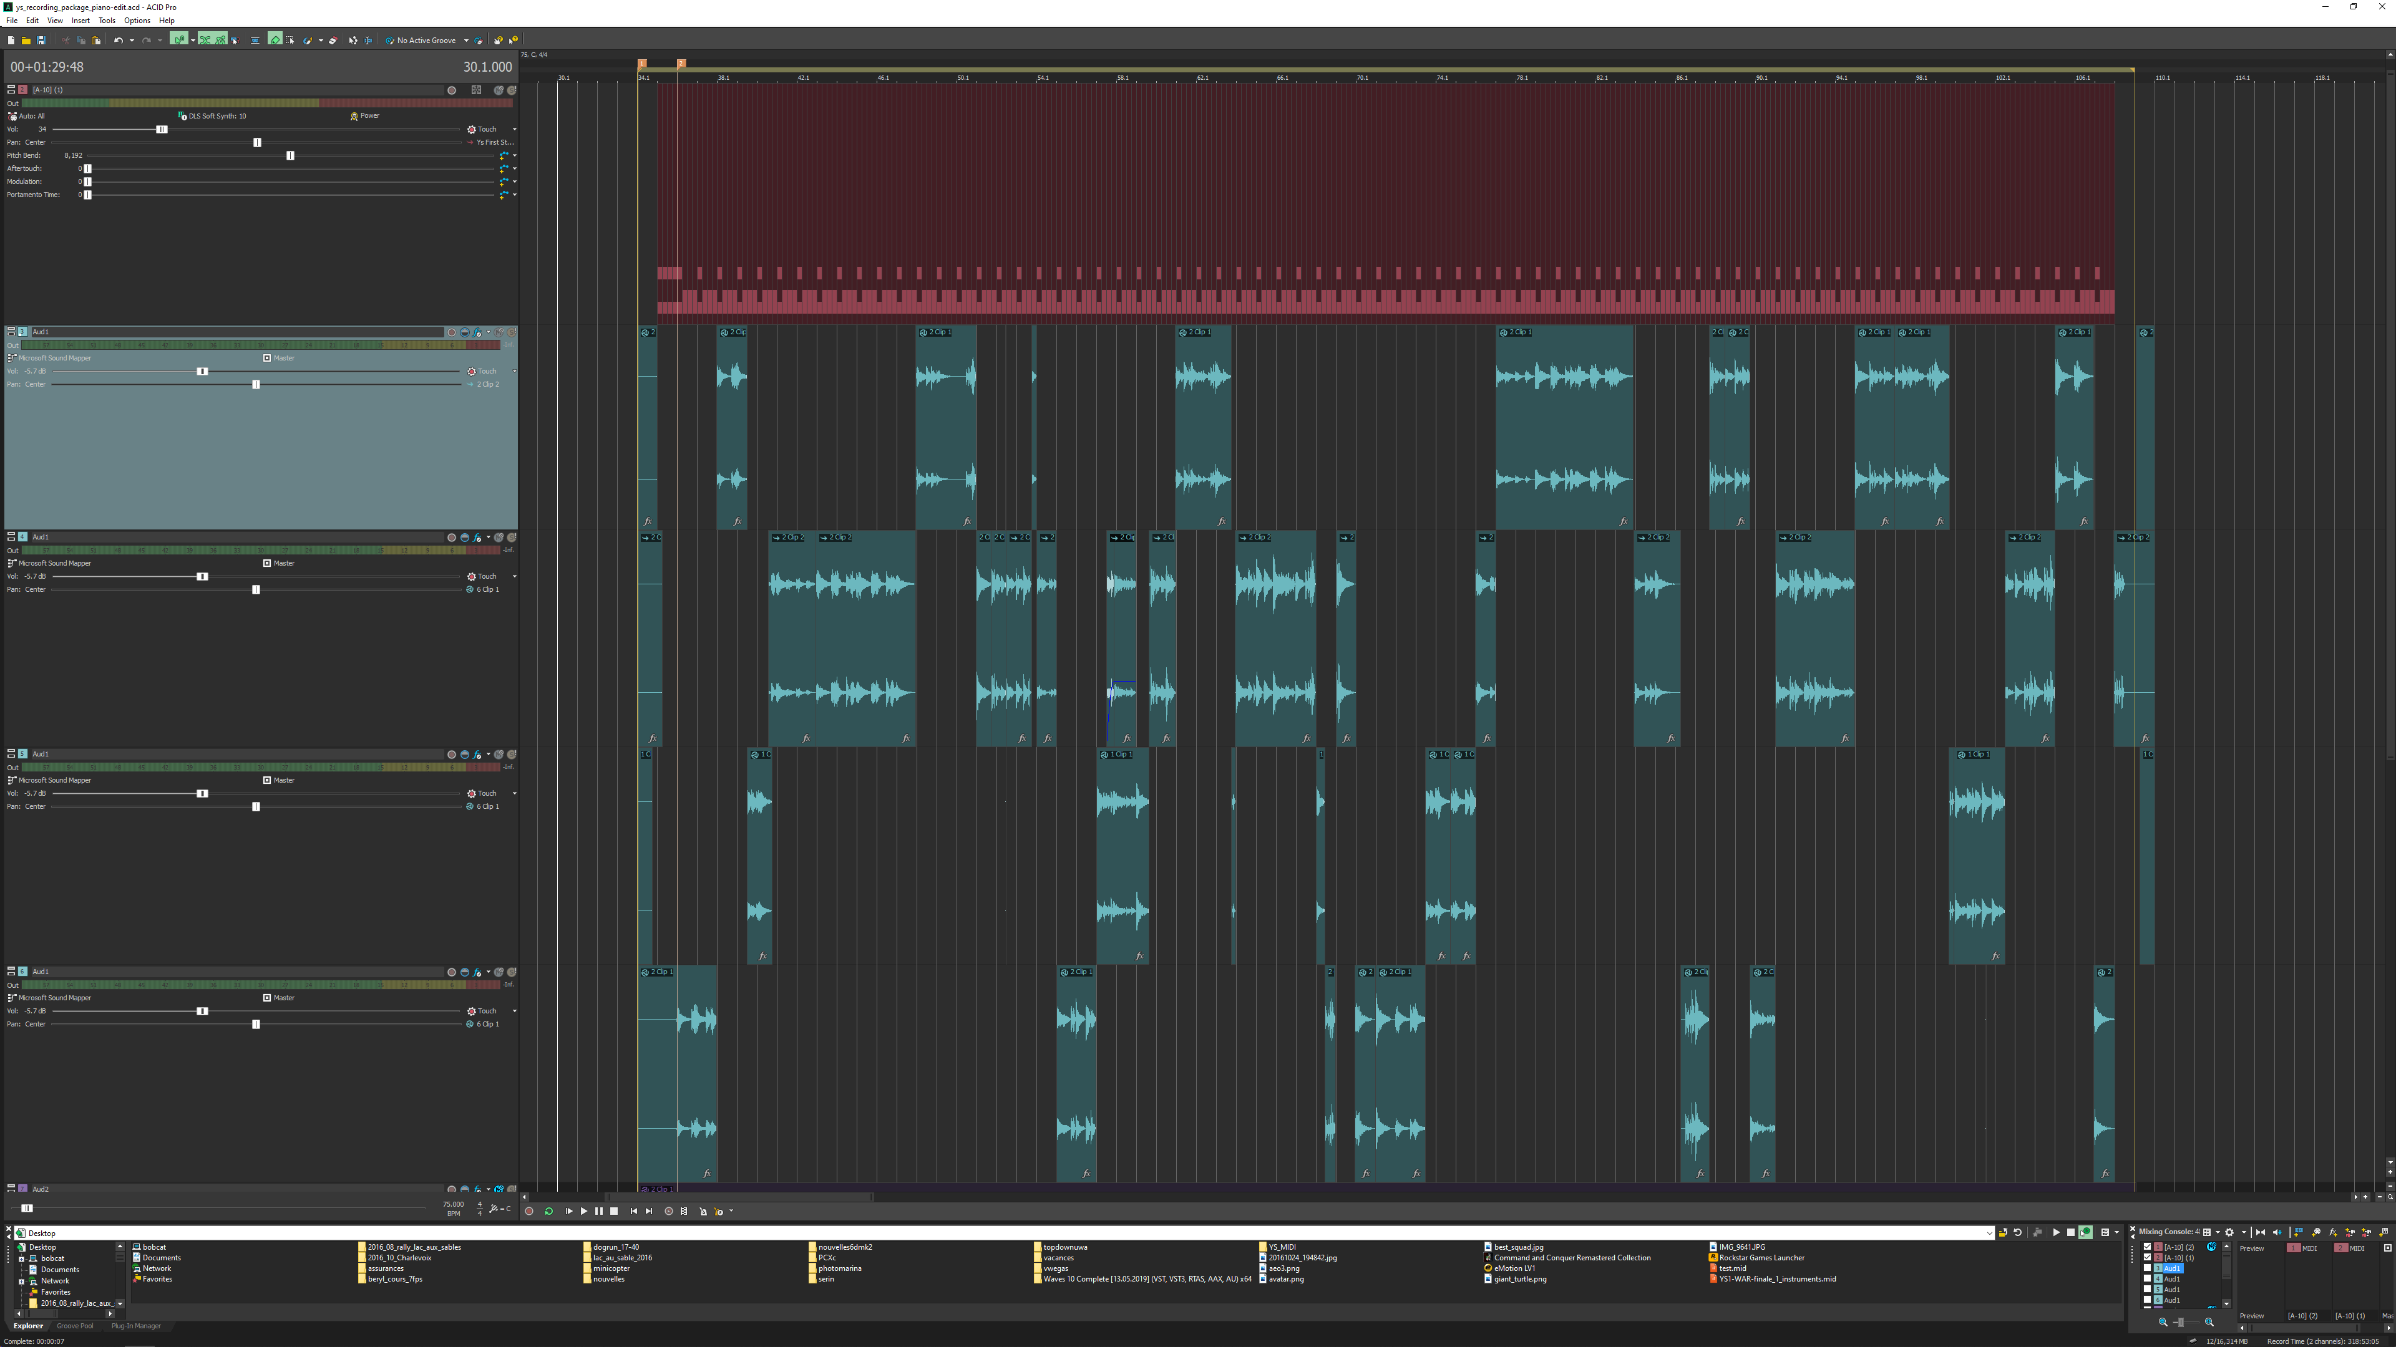The height and width of the screenshot is (1347, 2396).
Task: Open the File menu
Action: [x=12, y=21]
